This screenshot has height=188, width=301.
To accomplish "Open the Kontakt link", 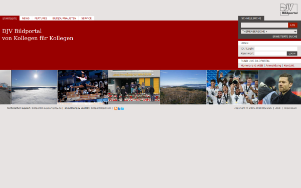I will click(289, 65).
